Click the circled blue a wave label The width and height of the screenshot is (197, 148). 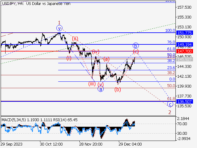(x=101, y=89)
